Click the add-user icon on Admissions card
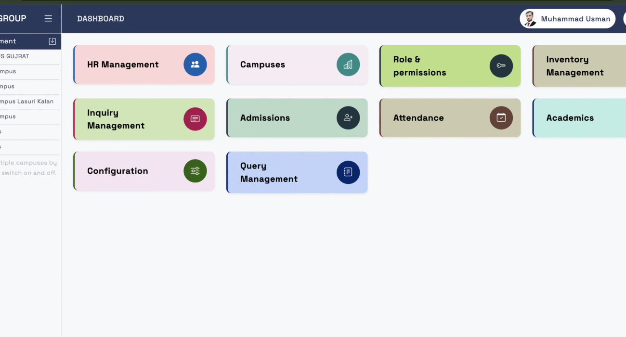Image resolution: width=626 pixels, height=337 pixels. click(x=348, y=118)
